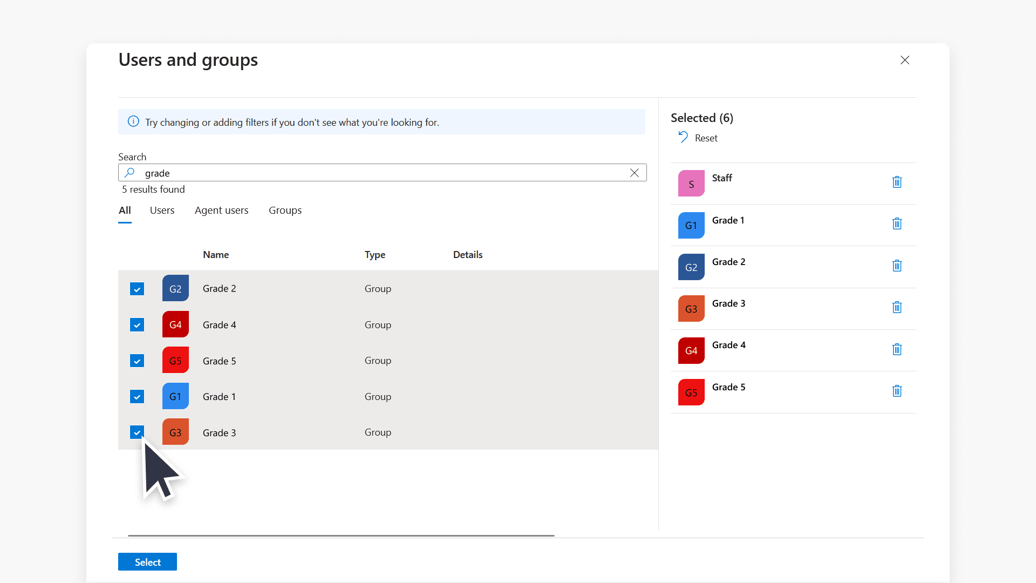
Task: Click the Select button
Action: [147, 561]
